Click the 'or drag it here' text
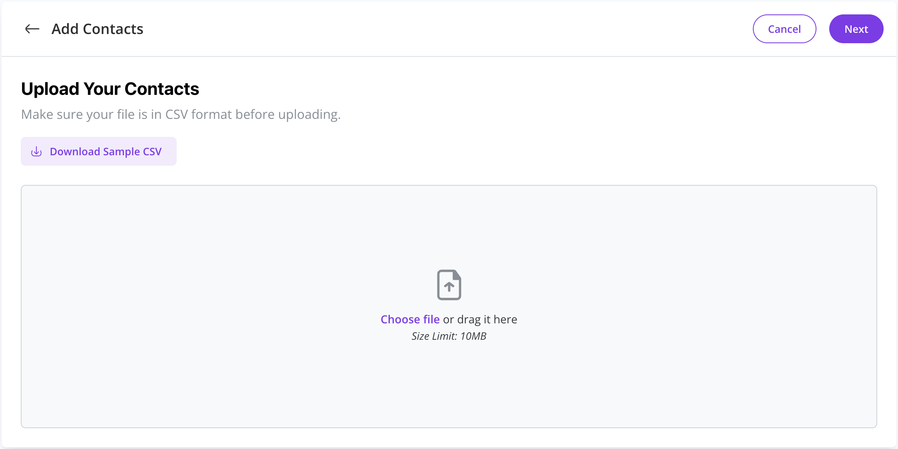Screen dimensions: 898x449 tap(480, 319)
